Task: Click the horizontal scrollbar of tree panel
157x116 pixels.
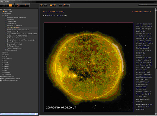Action: point(19,114)
